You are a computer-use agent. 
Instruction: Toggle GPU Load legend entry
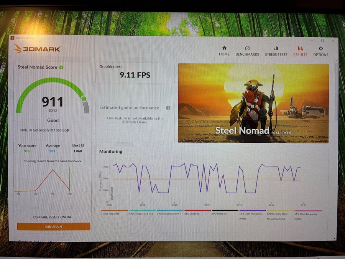click(197, 213)
